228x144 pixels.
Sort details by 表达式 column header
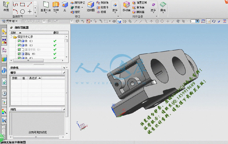point(35,78)
